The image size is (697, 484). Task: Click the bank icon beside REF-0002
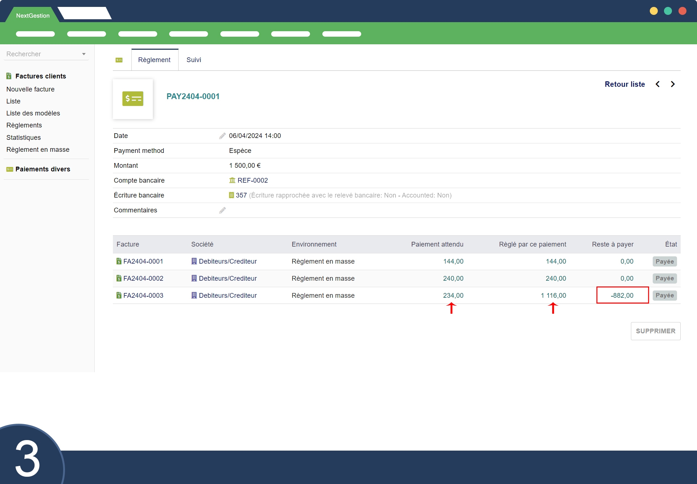pos(232,180)
